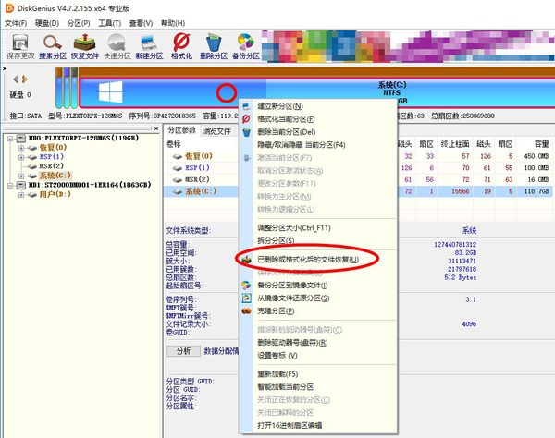Switch to the 浏览文件 tab
This screenshot has height=438, width=555.
217,130
